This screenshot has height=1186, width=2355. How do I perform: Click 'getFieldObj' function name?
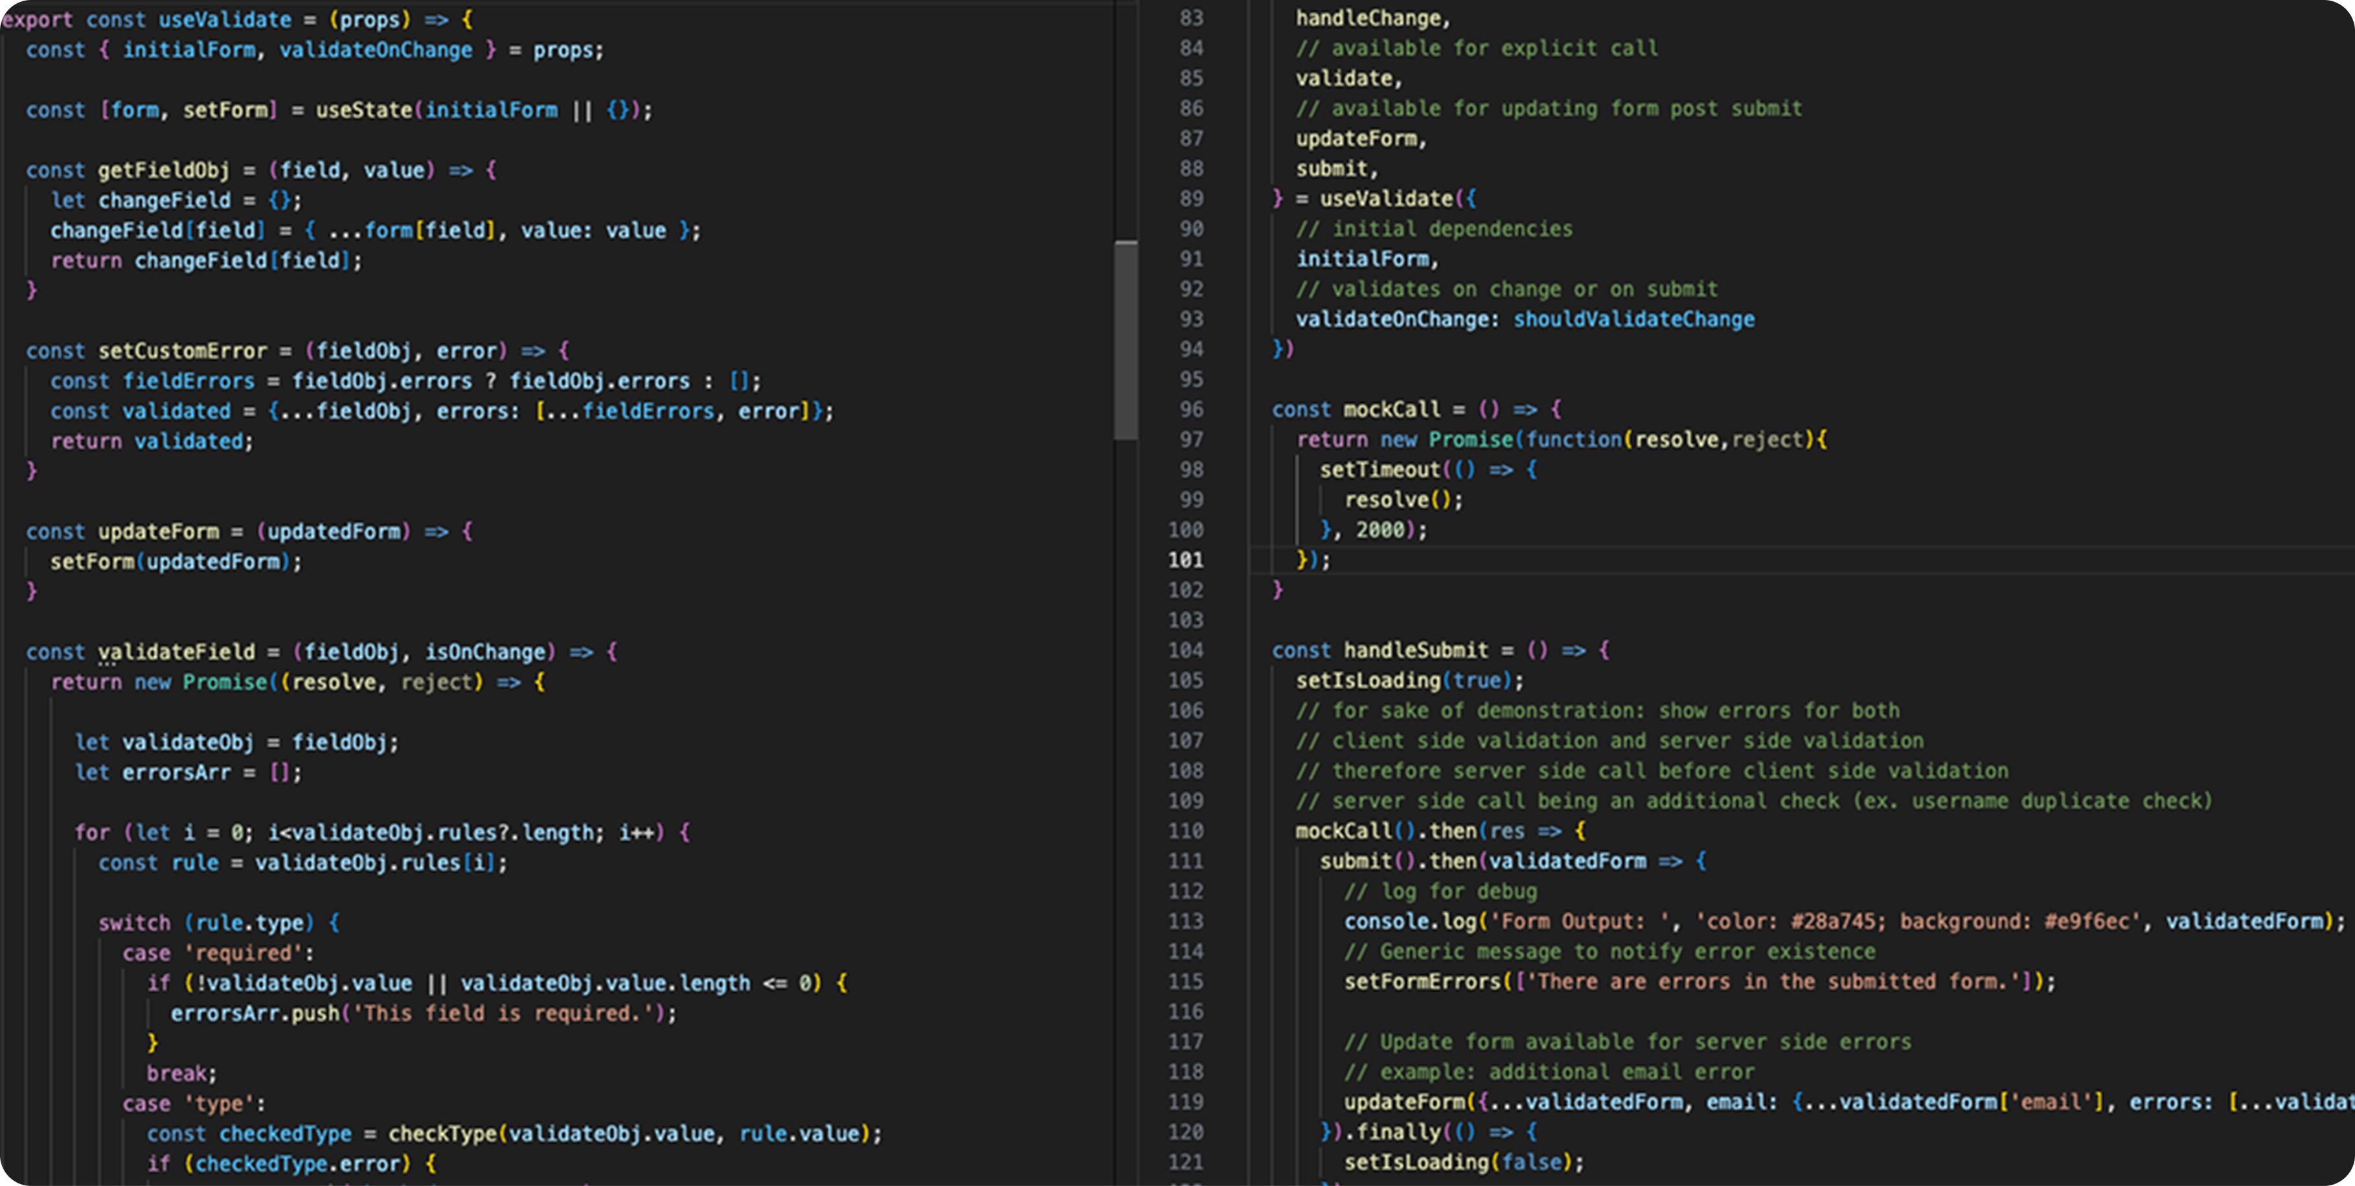pyautogui.click(x=164, y=170)
